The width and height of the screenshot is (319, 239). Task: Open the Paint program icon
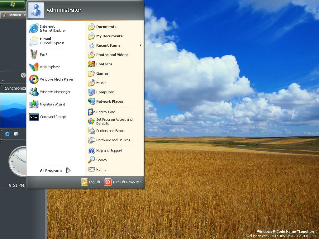tap(34, 54)
